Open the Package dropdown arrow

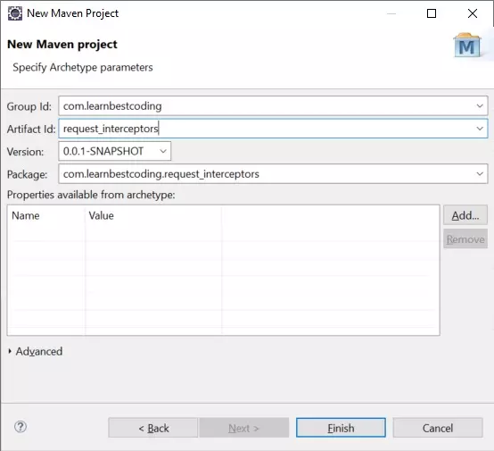coord(480,173)
